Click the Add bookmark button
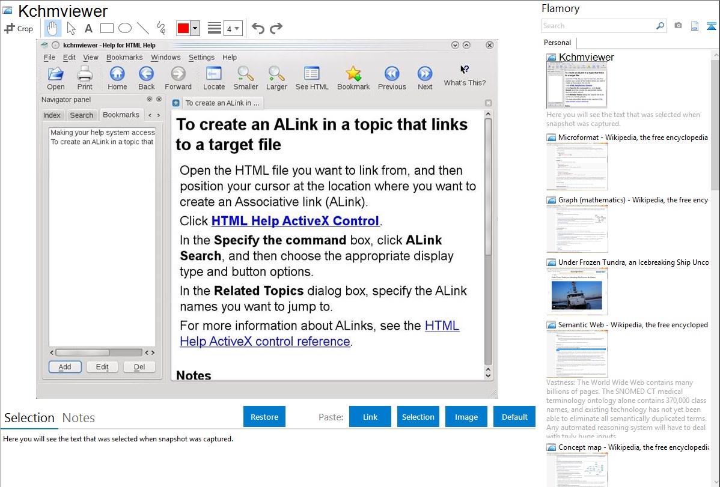The height and width of the screenshot is (487, 720). 65,367
